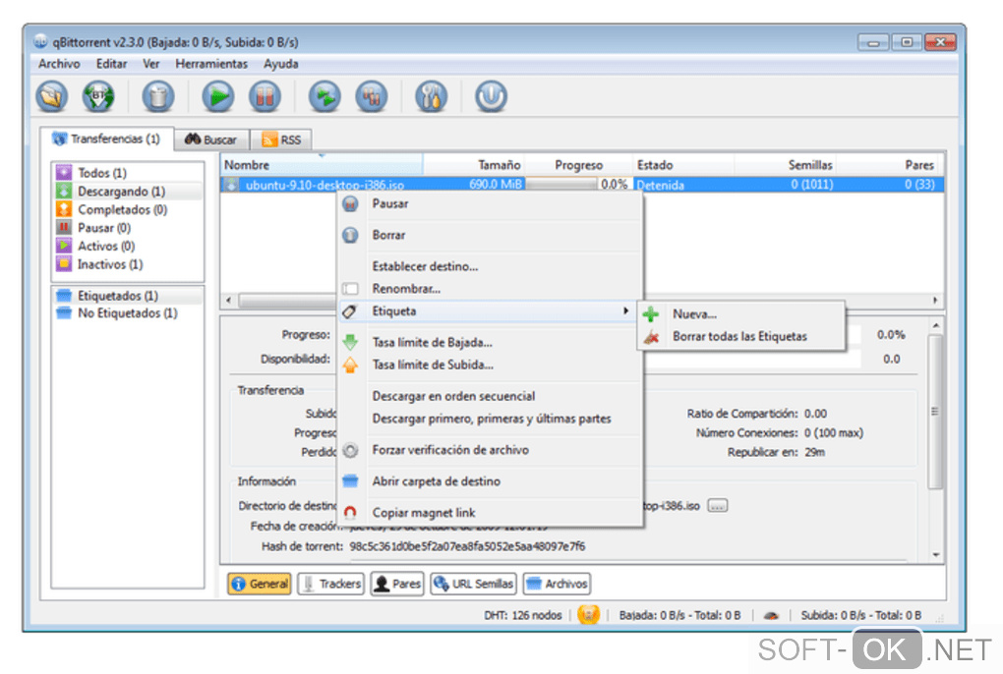Click the URL Semillas button

tap(473, 584)
